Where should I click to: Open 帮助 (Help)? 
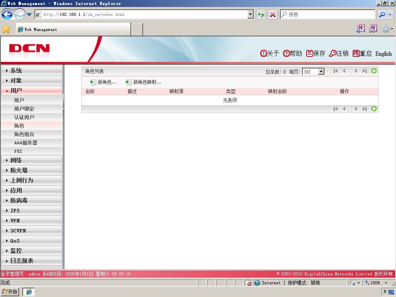pos(292,53)
